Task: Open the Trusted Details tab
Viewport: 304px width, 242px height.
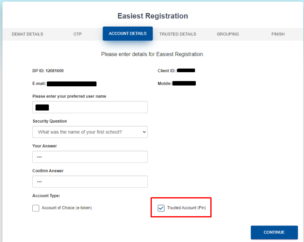Action: pyautogui.click(x=178, y=34)
